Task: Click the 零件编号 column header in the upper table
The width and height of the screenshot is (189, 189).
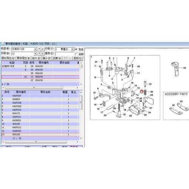Action: (x=43, y=63)
